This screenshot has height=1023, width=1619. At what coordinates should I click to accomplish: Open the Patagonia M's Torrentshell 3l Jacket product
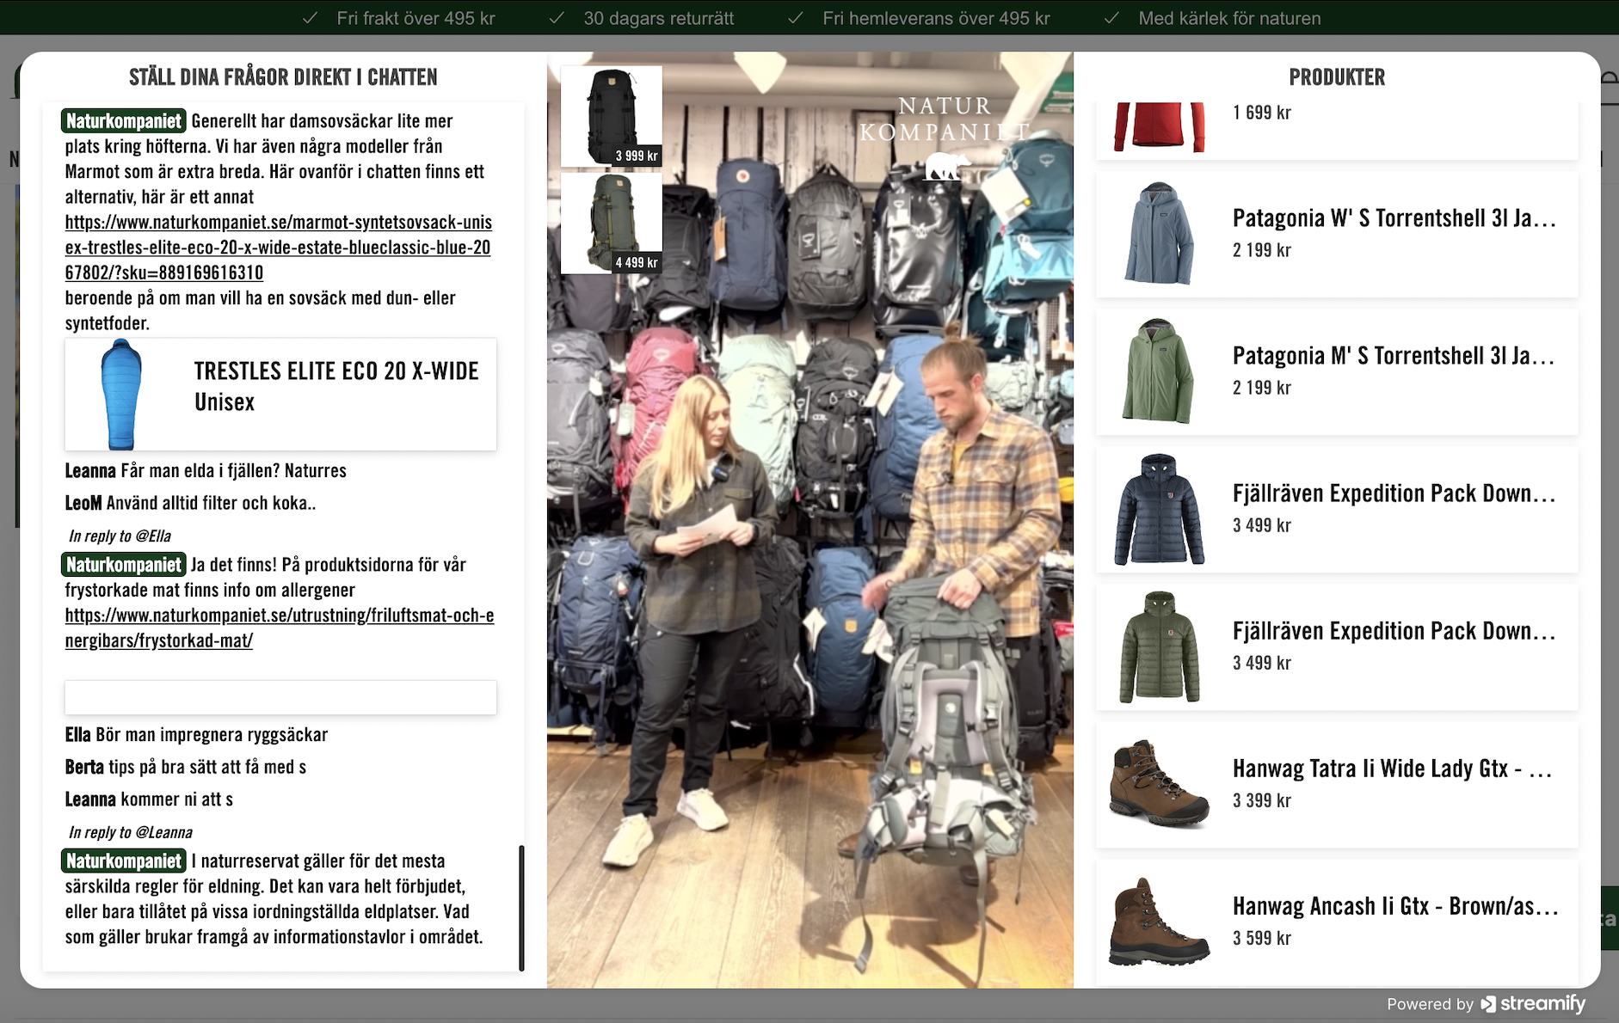[1337, 371]
